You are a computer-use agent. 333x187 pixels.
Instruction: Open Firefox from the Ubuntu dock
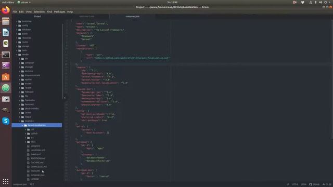[x=6, y=10]
